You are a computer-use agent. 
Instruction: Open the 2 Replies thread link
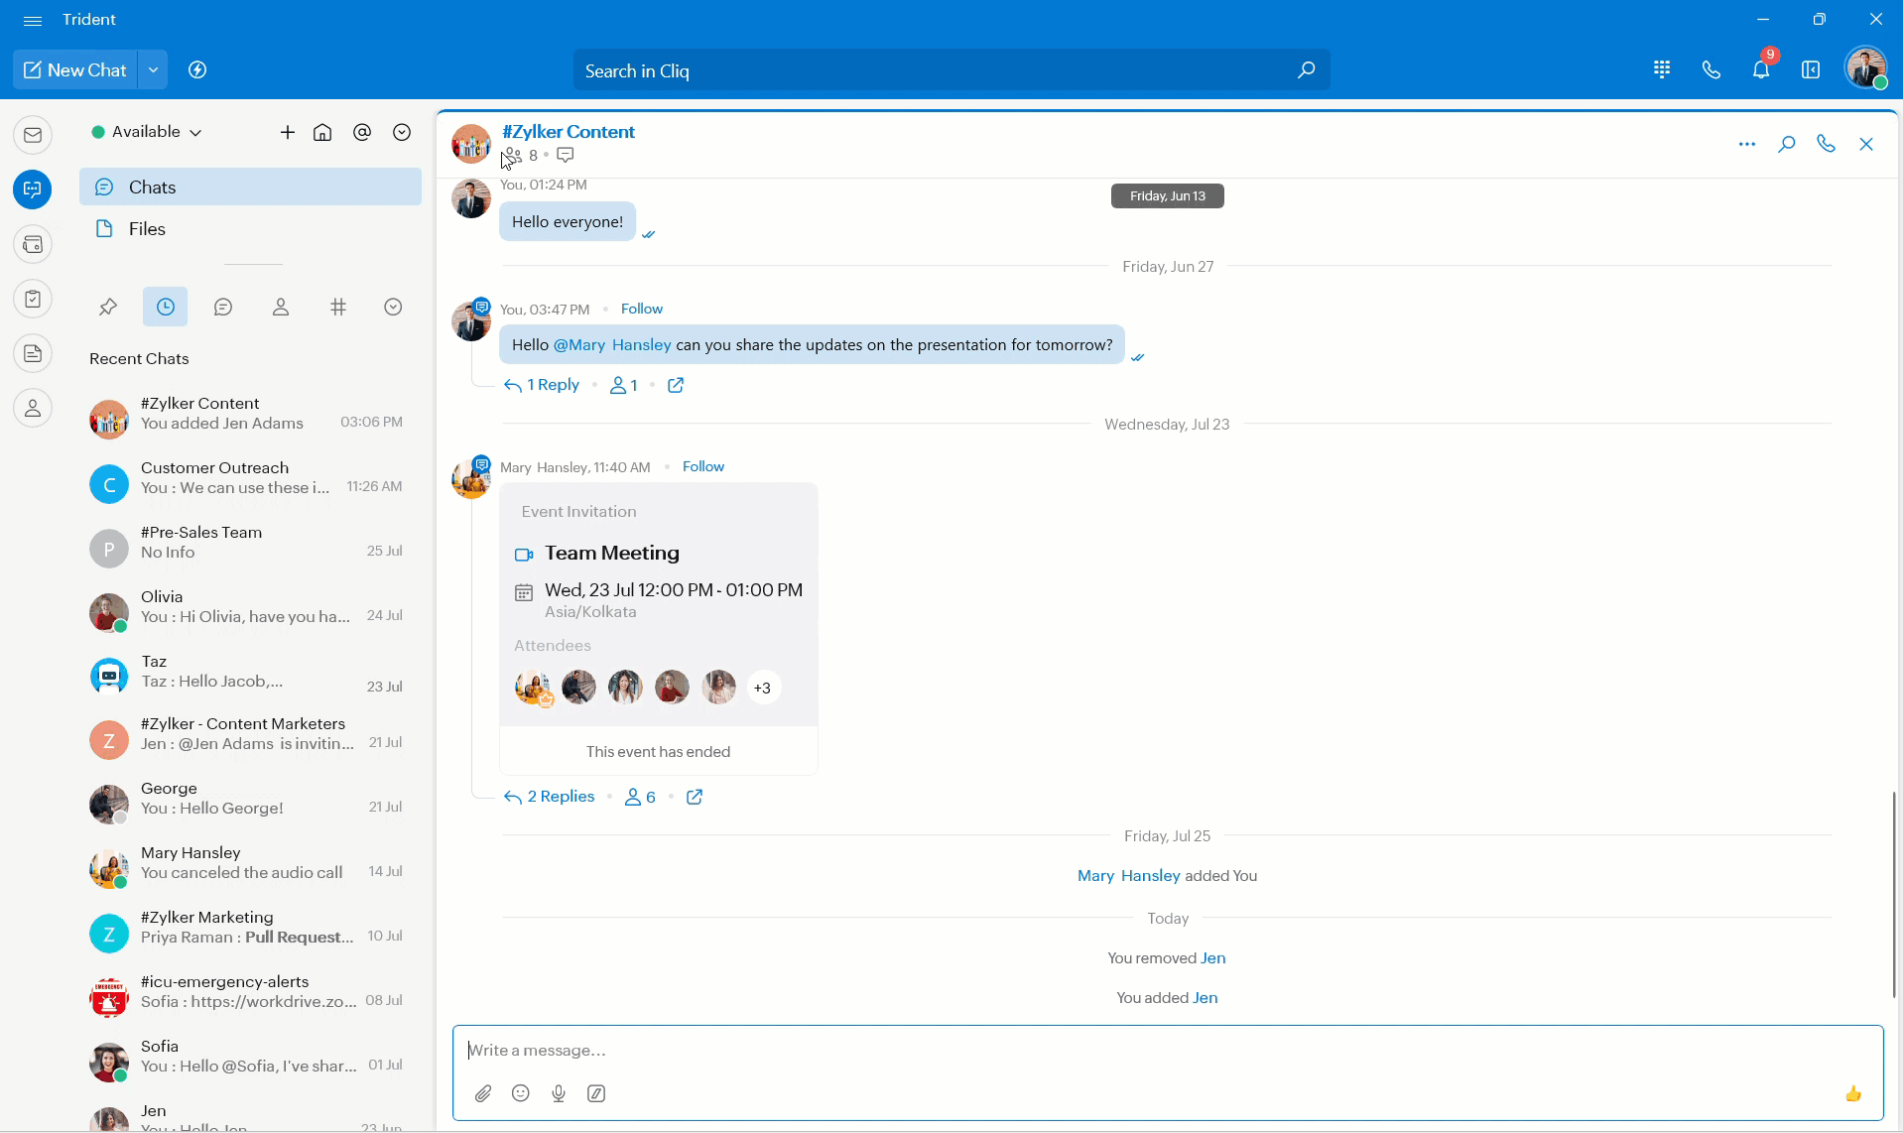550,797
